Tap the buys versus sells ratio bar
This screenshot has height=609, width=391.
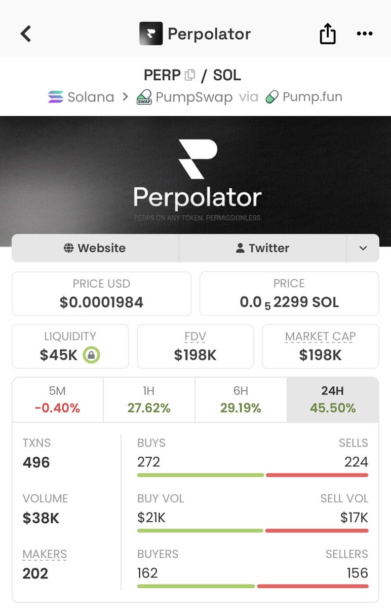pyautogui.click(x=252, y=475)
